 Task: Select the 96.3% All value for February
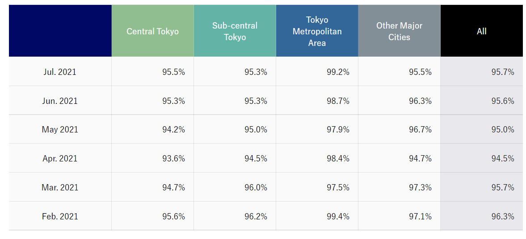502,216
